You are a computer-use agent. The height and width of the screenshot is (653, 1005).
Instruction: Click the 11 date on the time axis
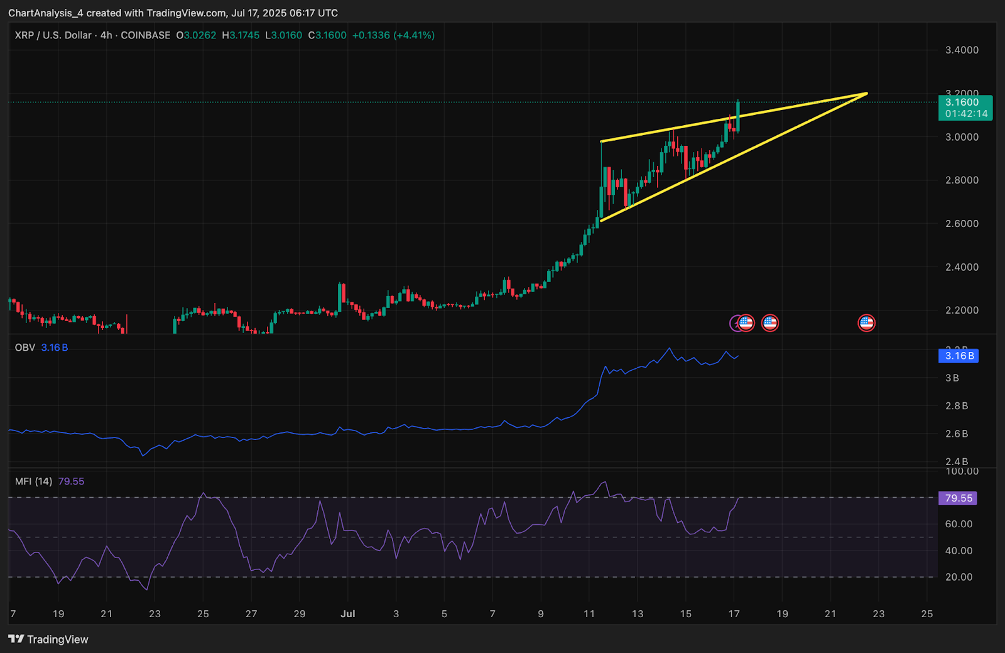tap(589, 614)
